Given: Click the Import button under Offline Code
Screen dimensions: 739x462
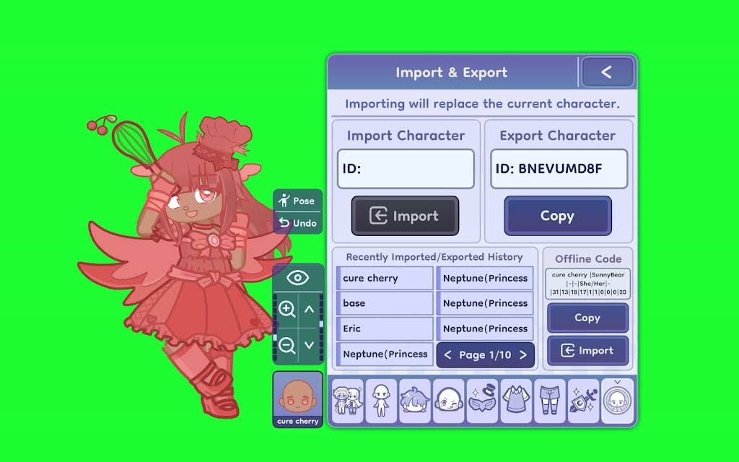Looking at the screenshot, I should pyautogui.click(x=587, y=351).
